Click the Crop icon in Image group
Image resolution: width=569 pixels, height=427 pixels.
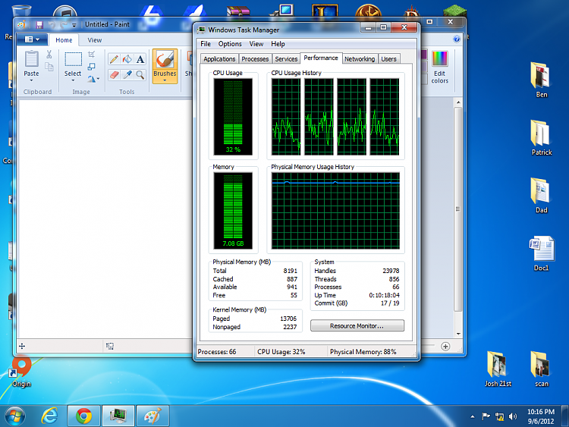(92, 55)
